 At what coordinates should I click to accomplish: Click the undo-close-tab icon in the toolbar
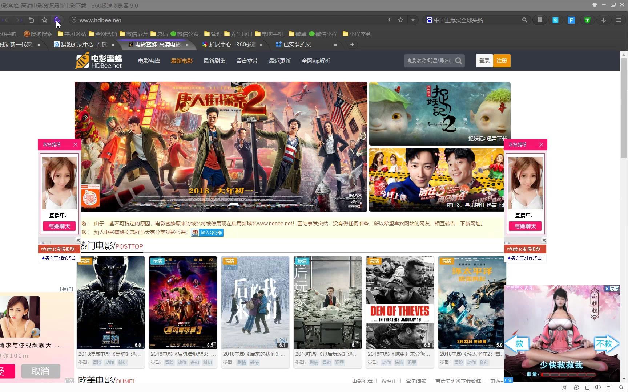point(32,20)
